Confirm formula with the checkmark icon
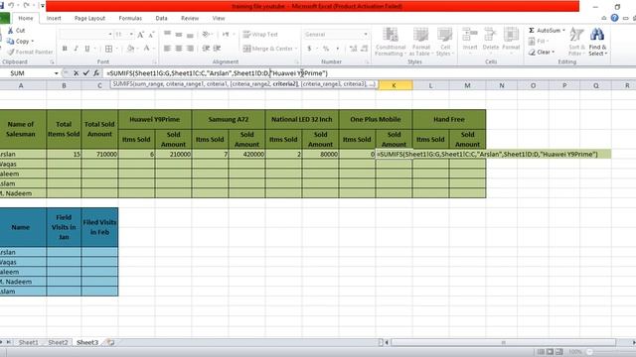 (86, 73)
